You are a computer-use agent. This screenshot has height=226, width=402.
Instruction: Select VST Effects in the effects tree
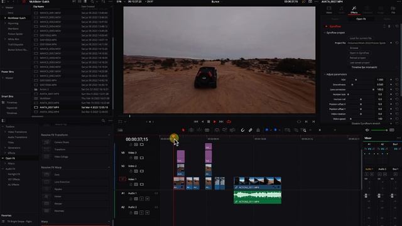point(14,180)
